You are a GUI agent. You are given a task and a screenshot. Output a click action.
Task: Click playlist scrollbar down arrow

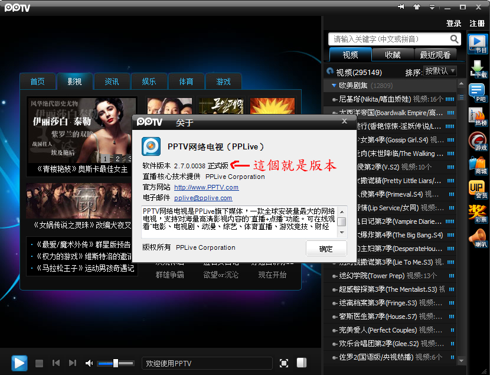point(461,360)
